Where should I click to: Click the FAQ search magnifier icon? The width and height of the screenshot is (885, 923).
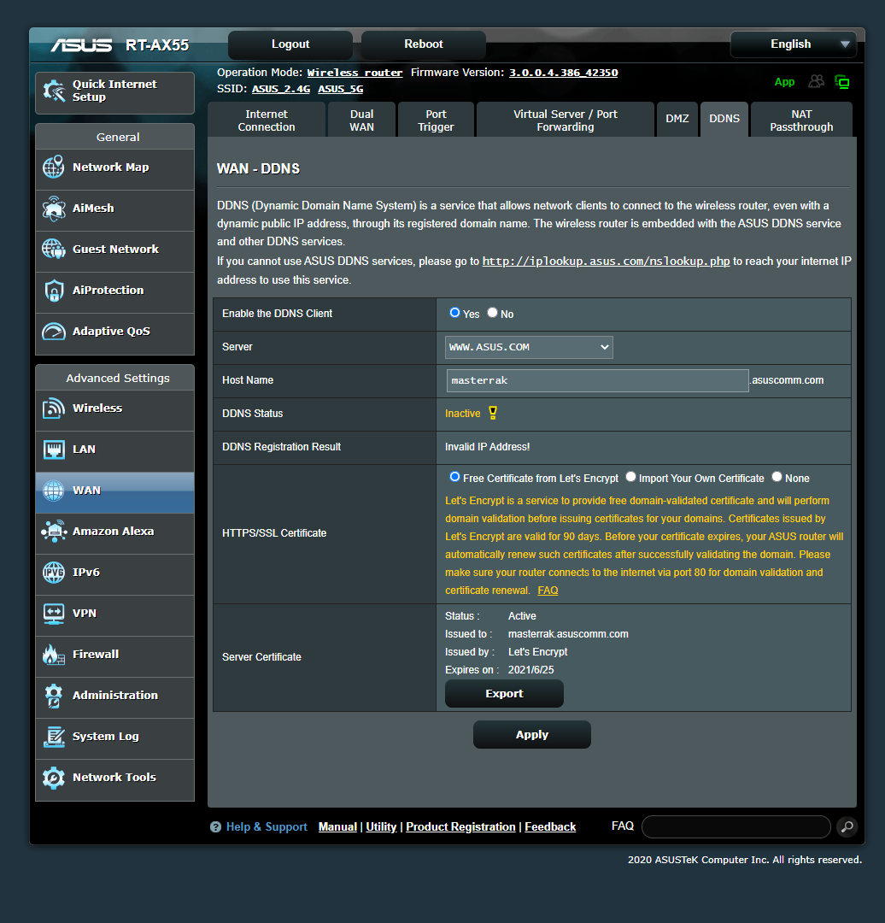[x=847, y=826]
